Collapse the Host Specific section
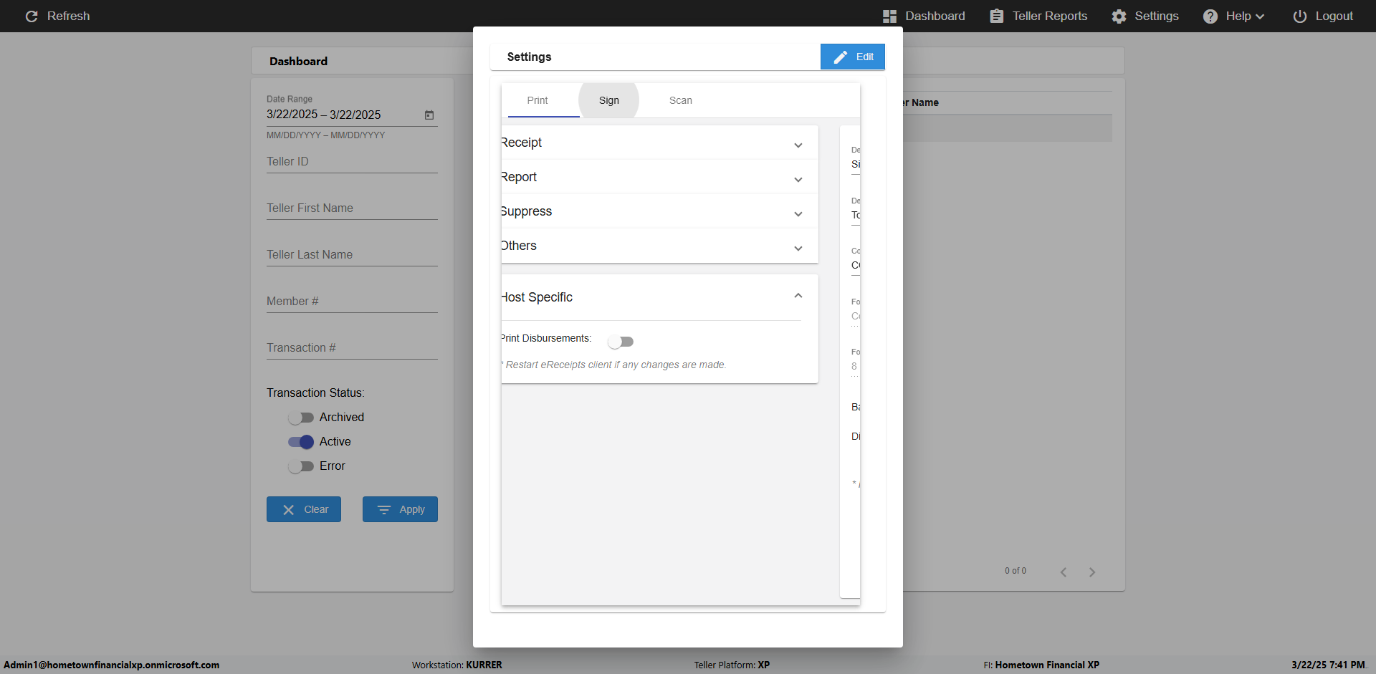 (x=798, y=296)
